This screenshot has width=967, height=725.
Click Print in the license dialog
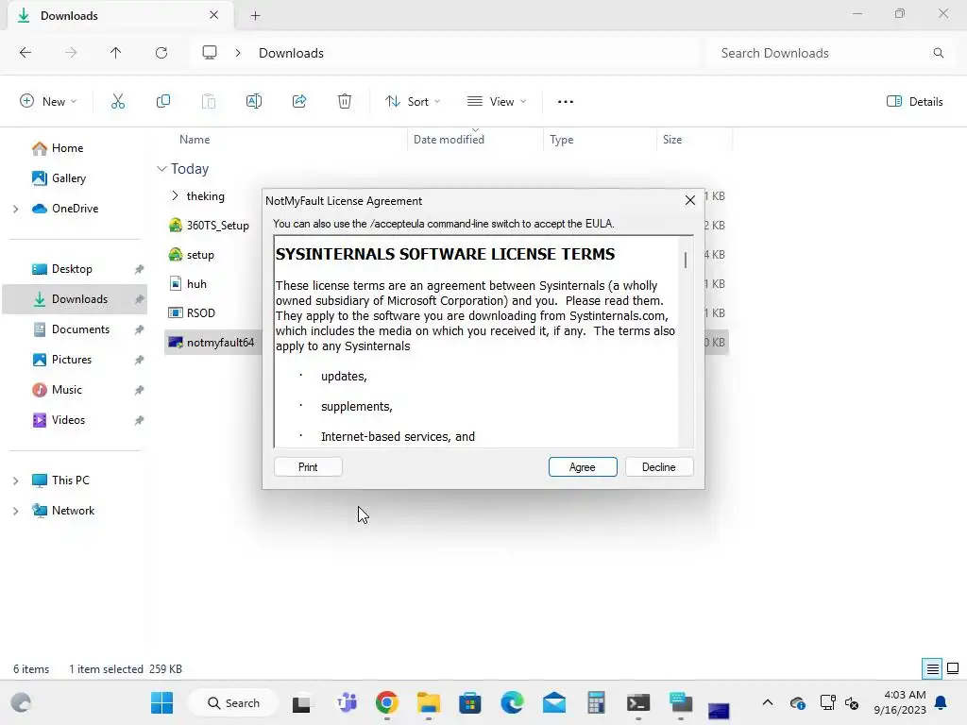308,466
